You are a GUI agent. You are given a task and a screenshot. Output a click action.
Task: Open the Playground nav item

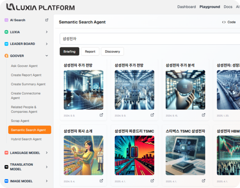tap(210, 7)
